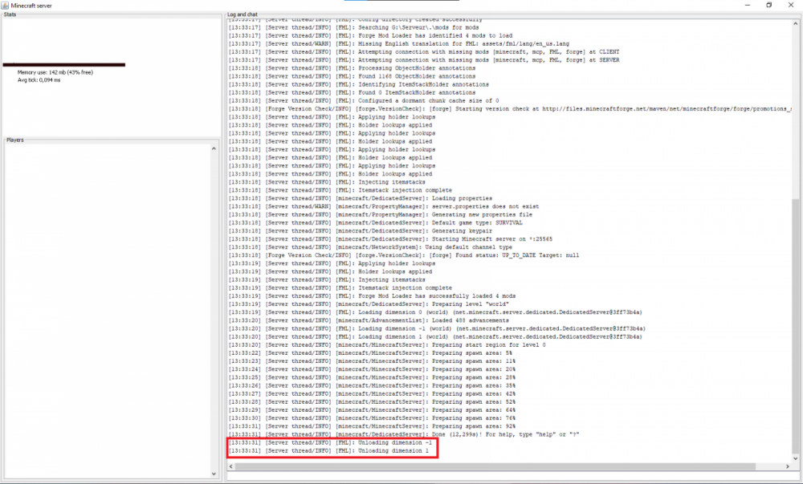
Task: Click the "Found 1168 ObjectHolder annotations" log line
Action: point(352,77)
